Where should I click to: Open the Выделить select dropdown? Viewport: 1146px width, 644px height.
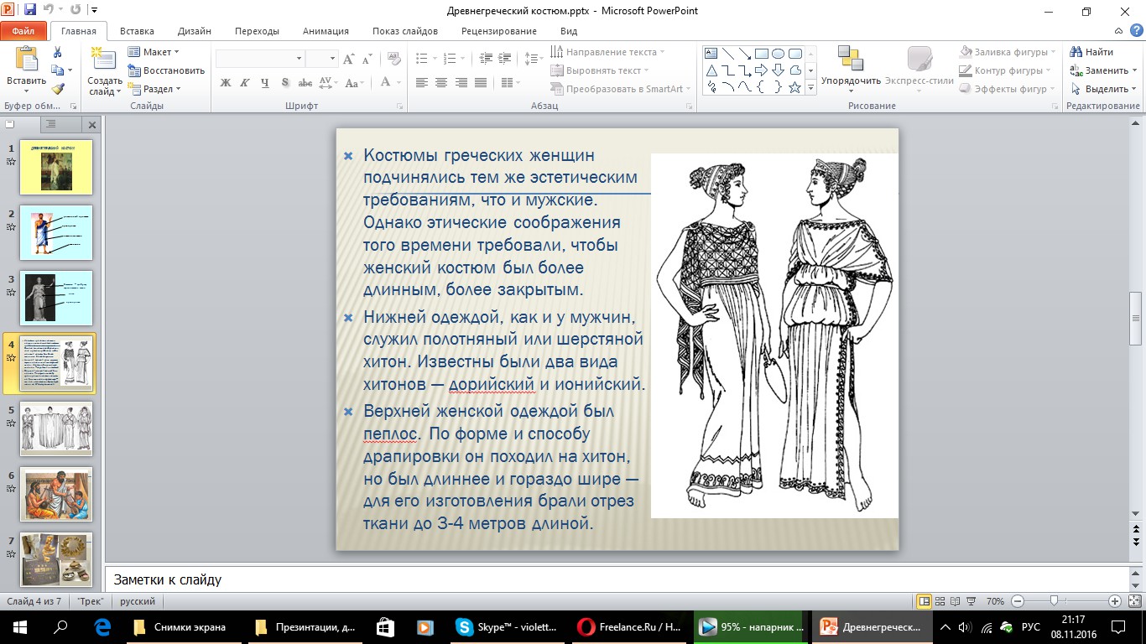click(x=1104, y=89)
